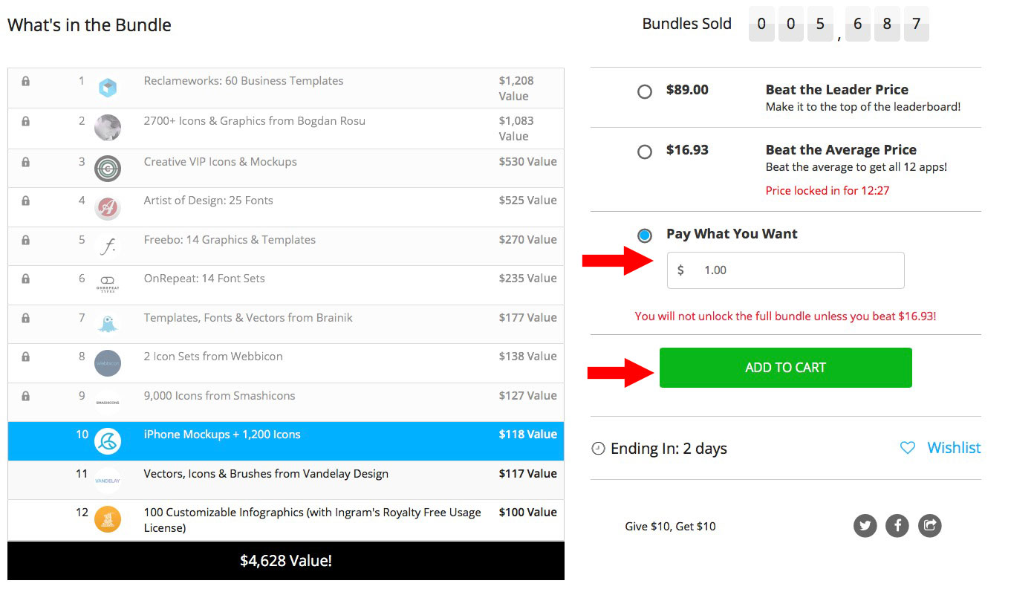Click the orange Infographics logo icon
This screenshot has width=1011, height=595.
pos(108,518)
